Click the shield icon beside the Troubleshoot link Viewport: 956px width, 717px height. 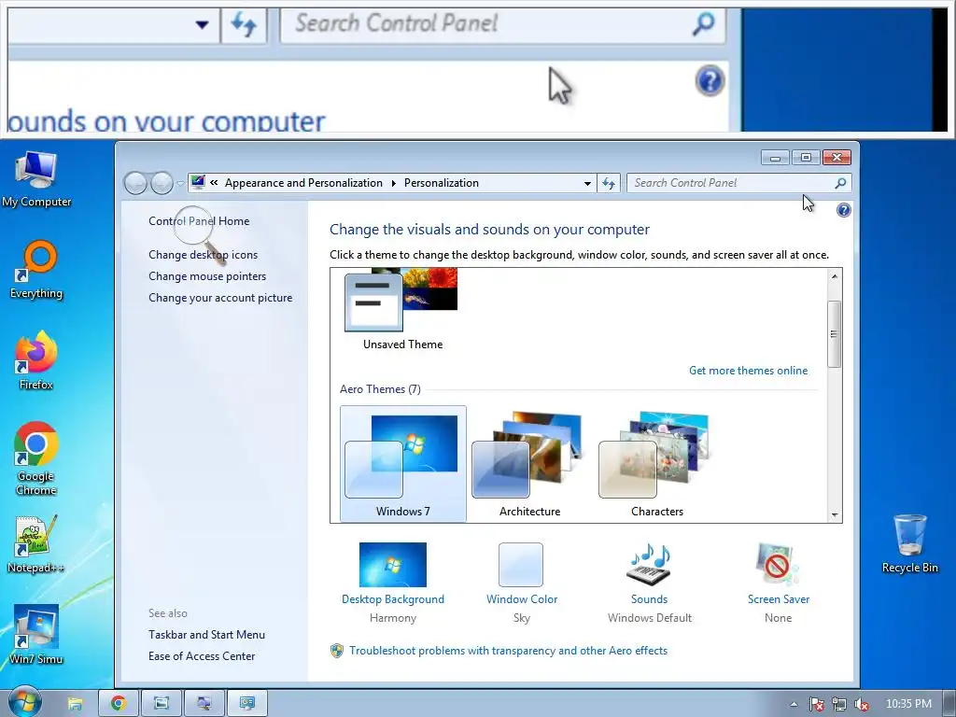point(336,651)
